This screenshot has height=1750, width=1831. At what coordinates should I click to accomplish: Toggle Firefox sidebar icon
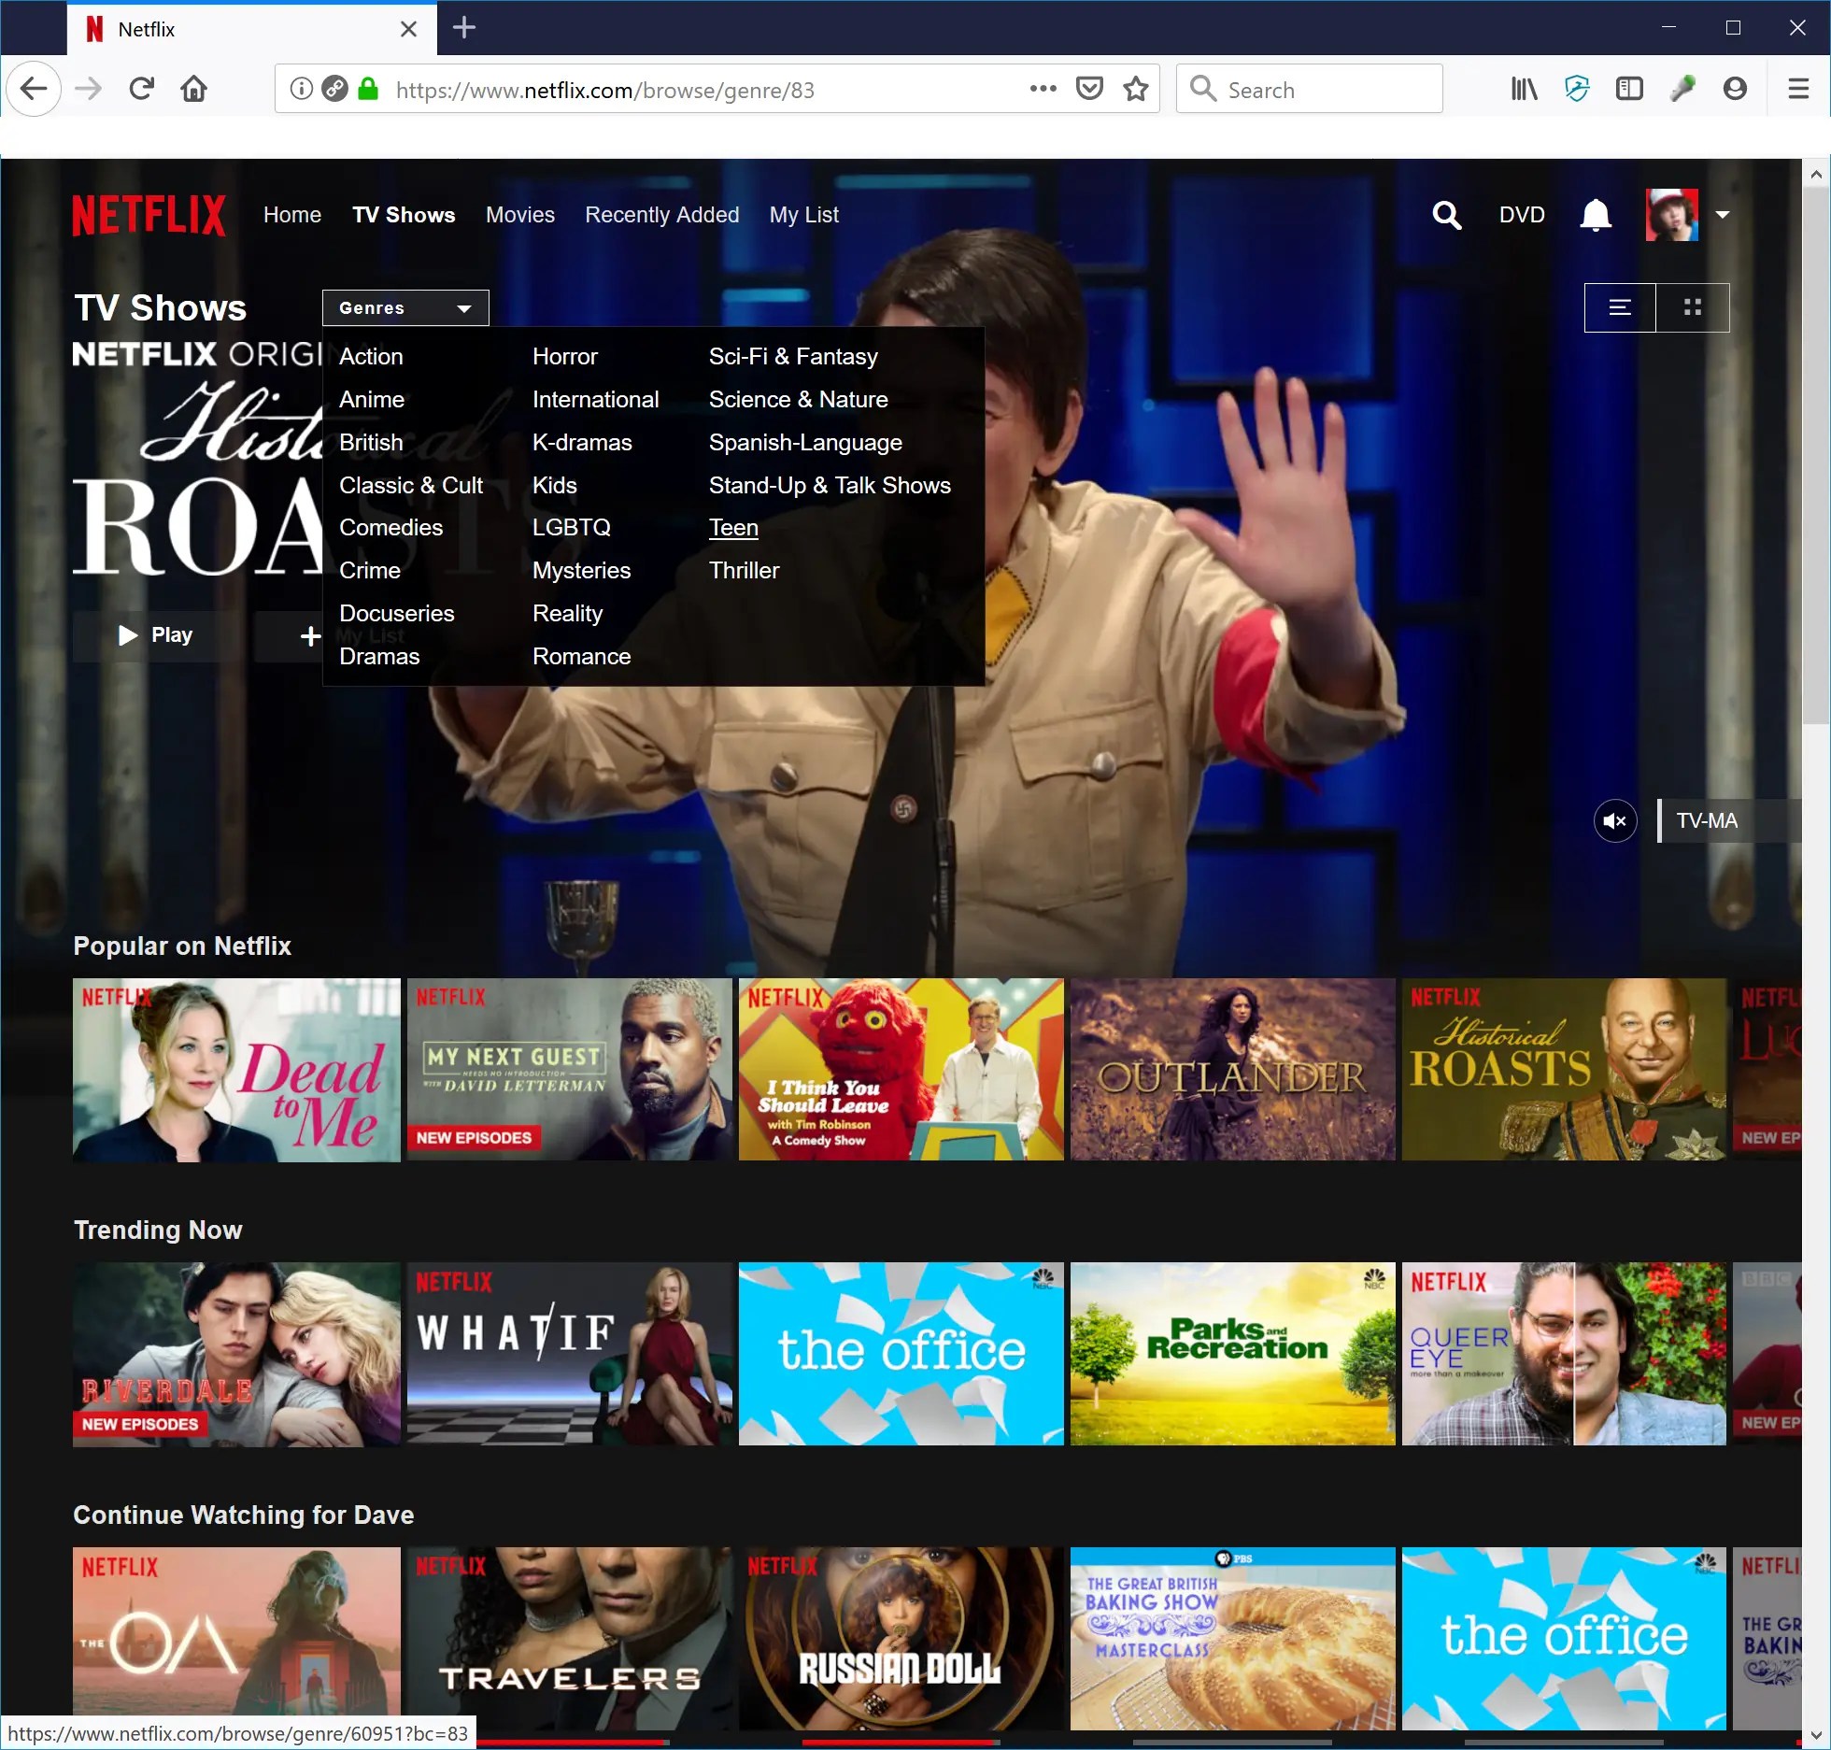click(x=1628, y=89)
